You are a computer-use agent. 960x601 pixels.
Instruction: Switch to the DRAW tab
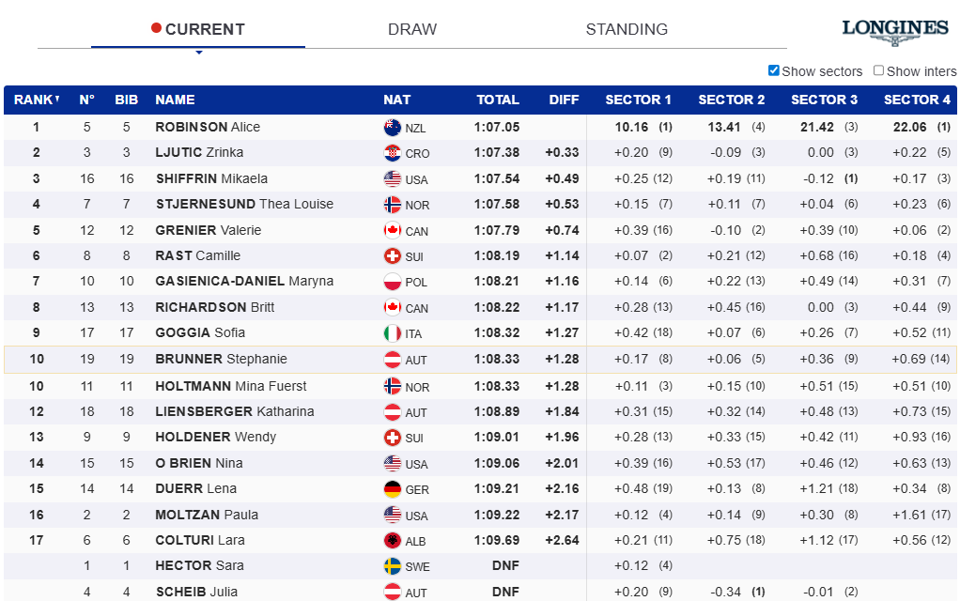pyautogui.click(x=412, y=29)
